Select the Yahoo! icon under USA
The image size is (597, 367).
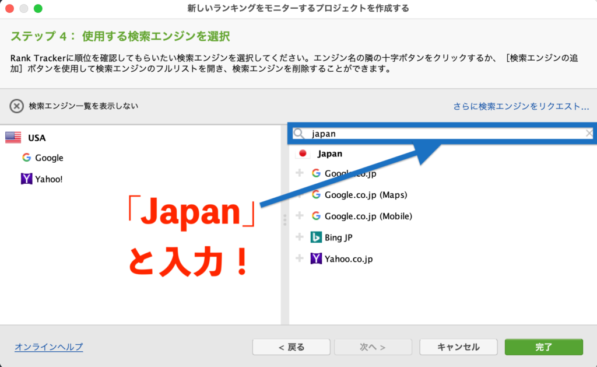coord(26,179)
